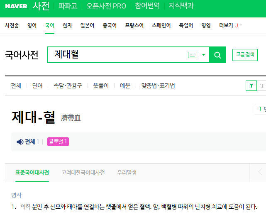Filter results by 예문
Viewport: 266px width, 217px height.
[125, 85]
